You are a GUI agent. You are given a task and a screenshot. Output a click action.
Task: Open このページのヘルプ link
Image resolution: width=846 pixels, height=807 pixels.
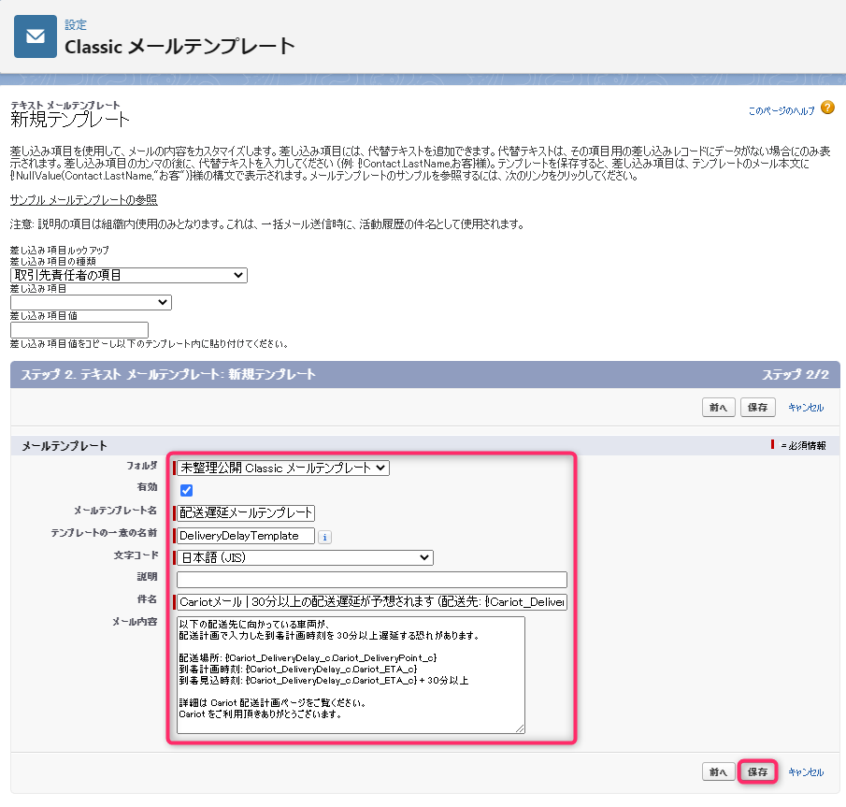pos(781,111)
